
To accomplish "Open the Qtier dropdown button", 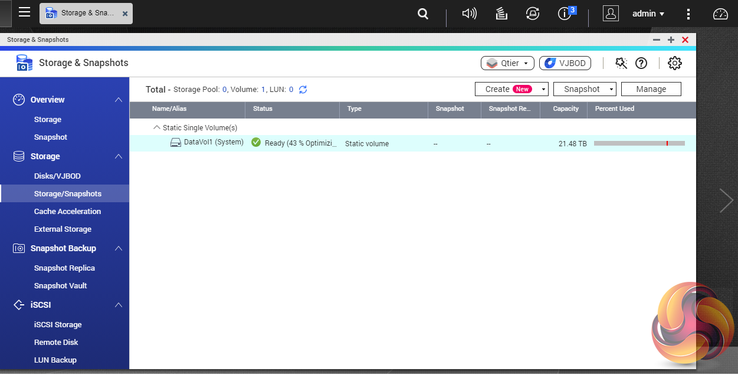I will pos(507,63).
